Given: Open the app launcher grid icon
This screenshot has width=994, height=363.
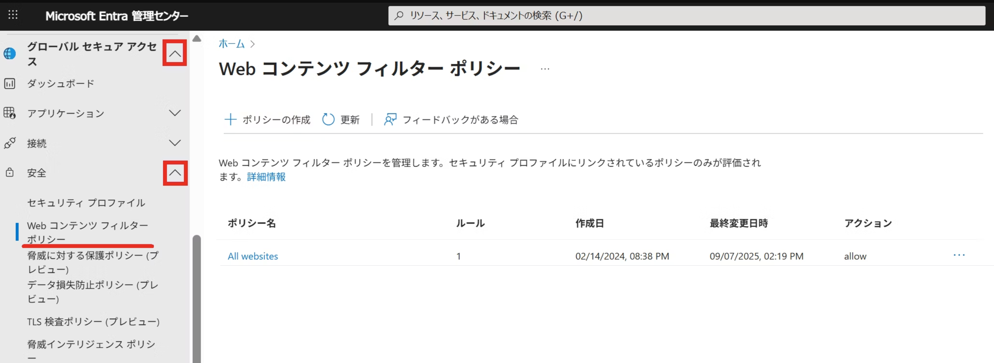Looking at the screenshot, I should [x=13, y=15].
